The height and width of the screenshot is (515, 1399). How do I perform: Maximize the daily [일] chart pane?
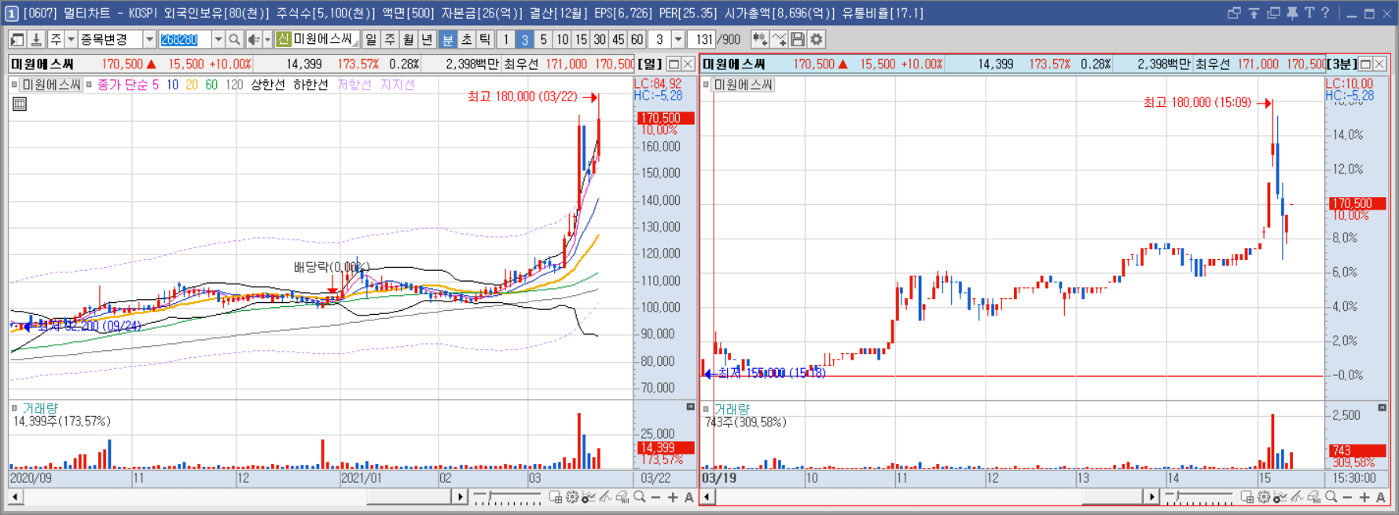point(674,64)
